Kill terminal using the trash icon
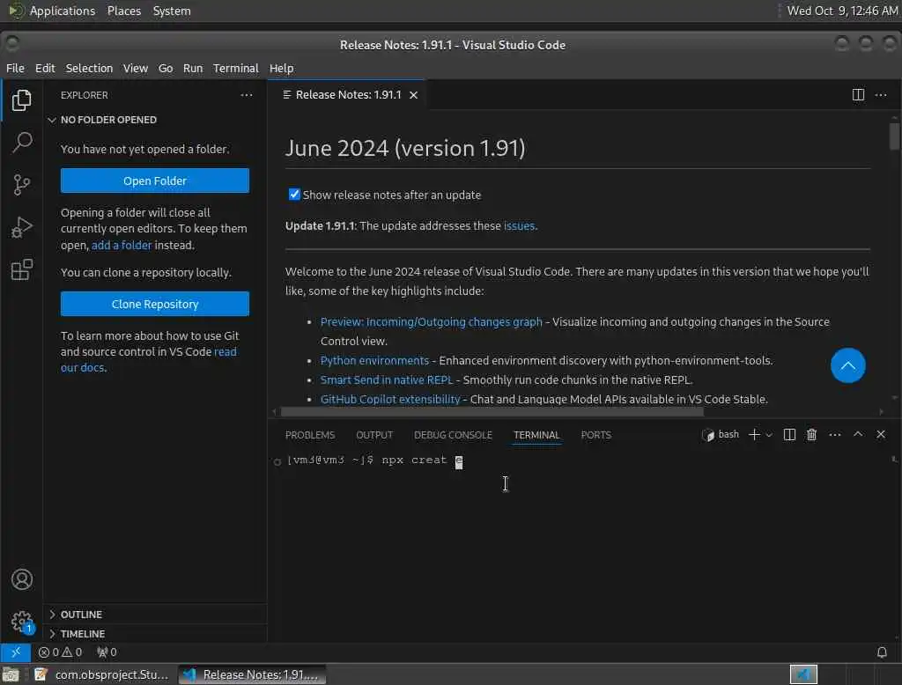902x685 pixels. [x=811, y=435]
